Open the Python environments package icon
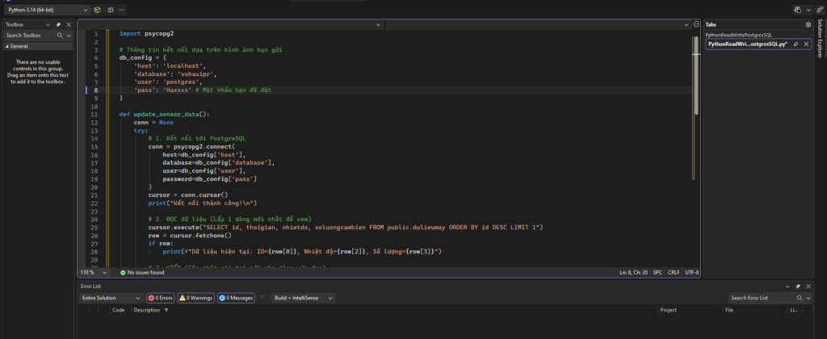Image resolution: width=827 pixels, height=339 pixels. click(x=97, y=10)
